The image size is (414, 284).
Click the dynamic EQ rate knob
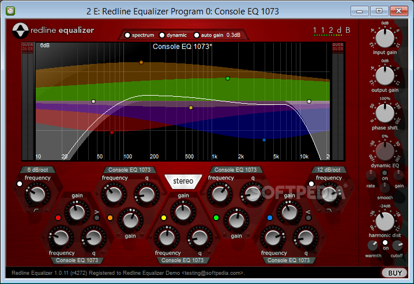coord(371,175)
